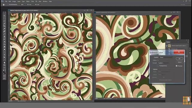Select the Zoom tool

4,65
